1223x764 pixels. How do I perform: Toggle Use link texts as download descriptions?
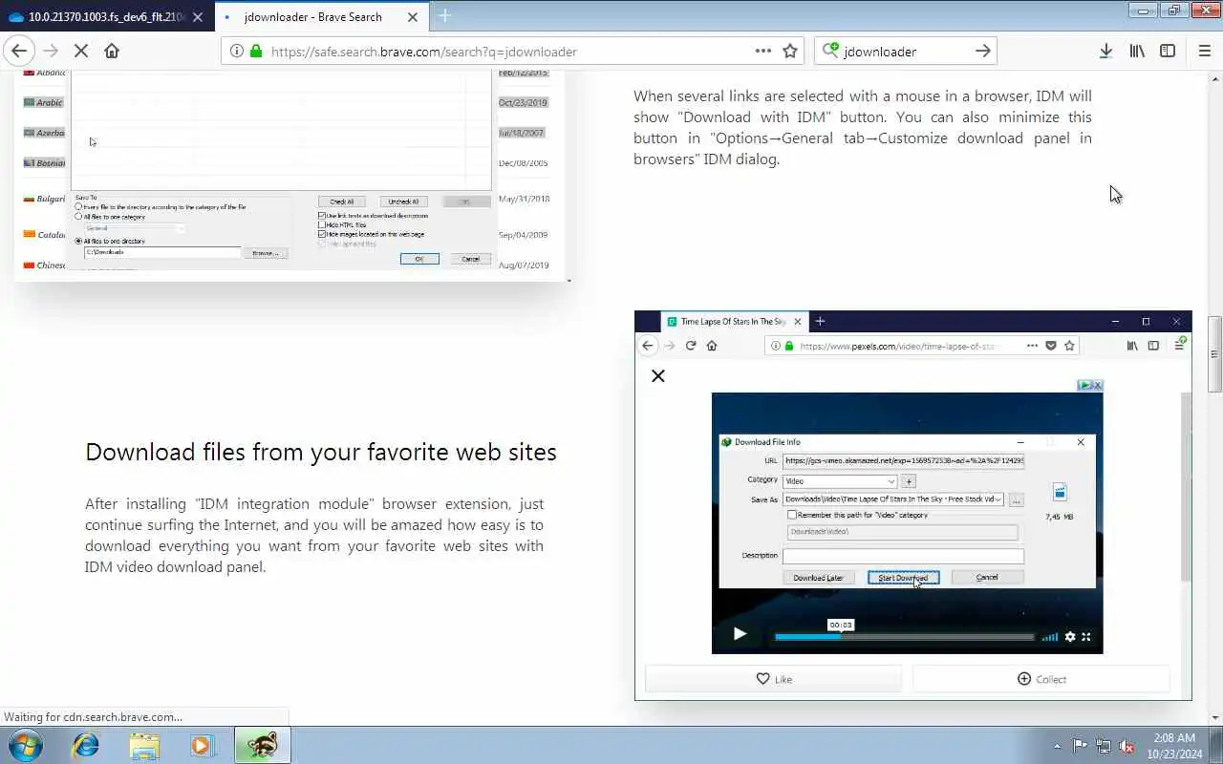click(322, 216)
